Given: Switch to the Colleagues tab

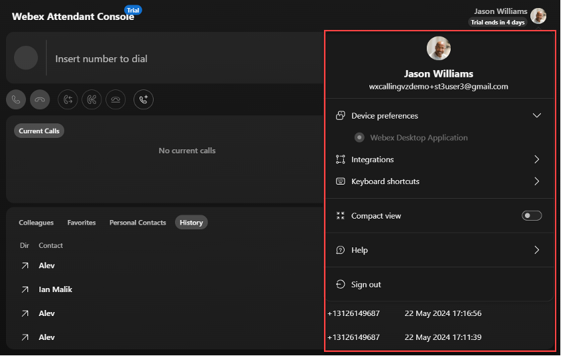Looking at the screenshot, I should tap(36, 223).
